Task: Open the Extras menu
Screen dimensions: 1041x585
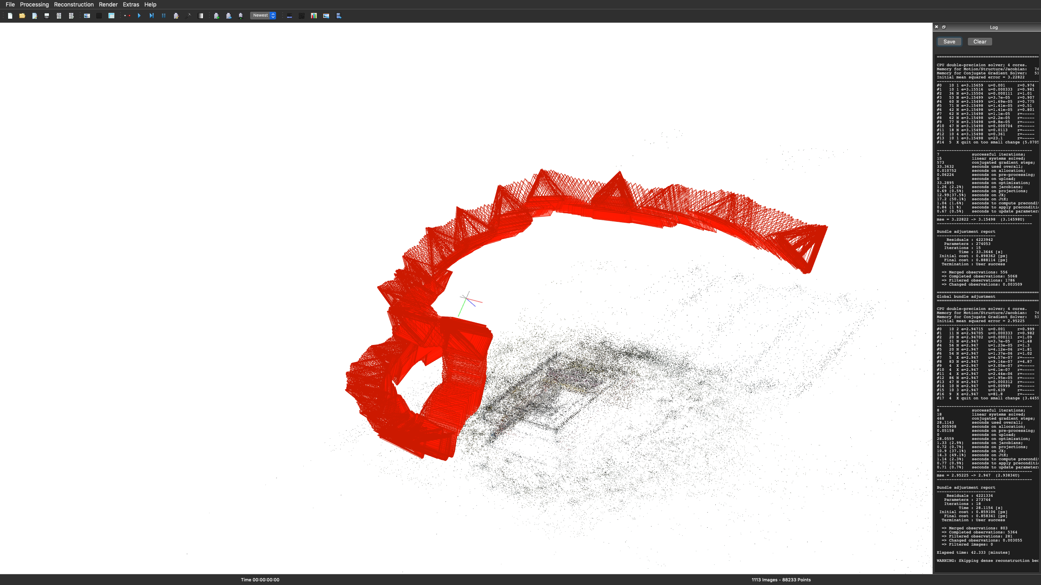Action: pyautogui.click(x=131, y=4)
